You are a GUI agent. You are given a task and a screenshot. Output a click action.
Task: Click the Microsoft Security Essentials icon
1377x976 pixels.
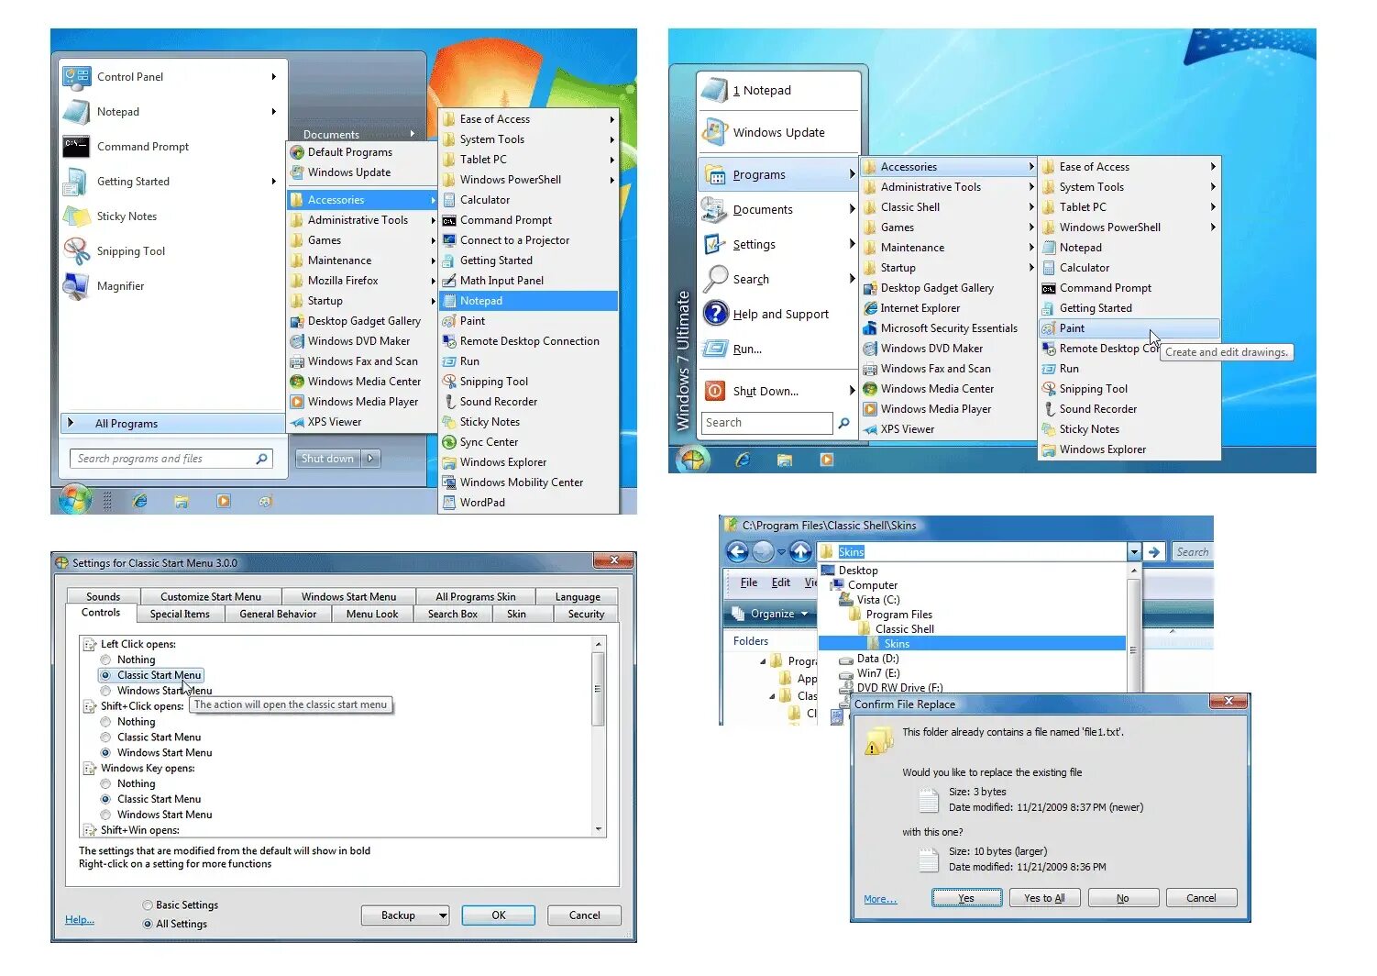pos(870,328)
